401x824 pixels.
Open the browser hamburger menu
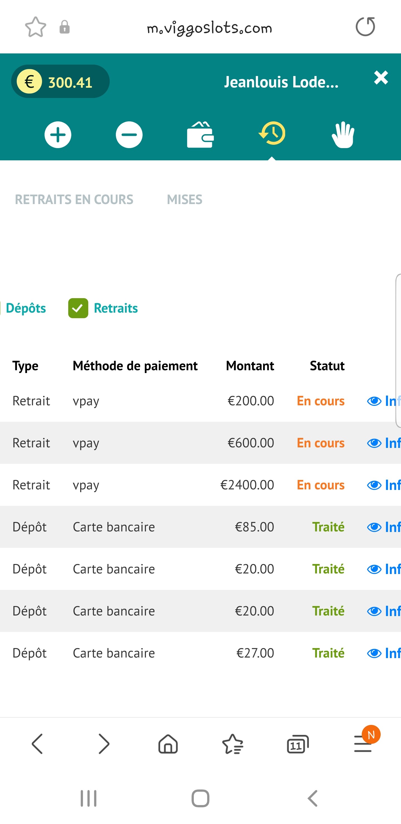tap(363, 744)
